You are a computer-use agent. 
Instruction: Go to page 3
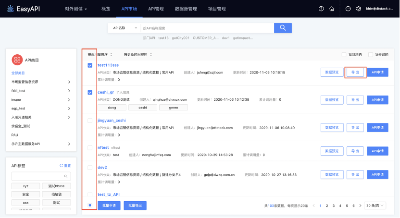tap(334, 206)
